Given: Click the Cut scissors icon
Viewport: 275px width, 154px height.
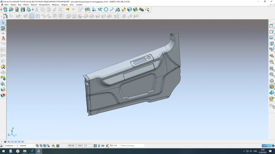Looking at the screenshot, I should pyautogui.click(x=37, y=9).
